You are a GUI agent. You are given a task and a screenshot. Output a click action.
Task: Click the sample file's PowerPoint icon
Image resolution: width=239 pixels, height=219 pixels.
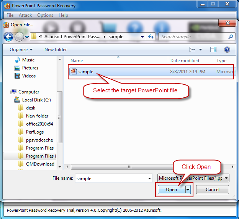click(x=74, y=71)
